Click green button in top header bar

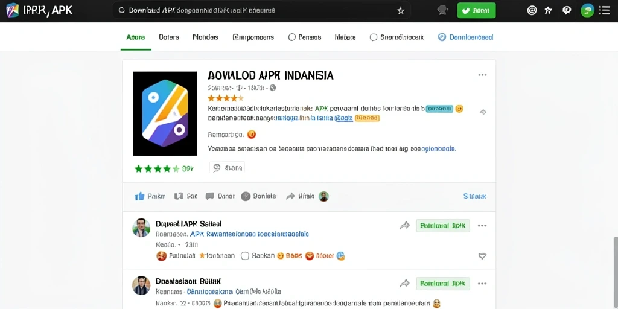click(476, 11)
